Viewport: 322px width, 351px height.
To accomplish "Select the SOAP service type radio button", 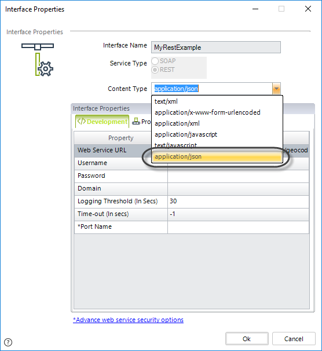I will [x=155, y=61].
